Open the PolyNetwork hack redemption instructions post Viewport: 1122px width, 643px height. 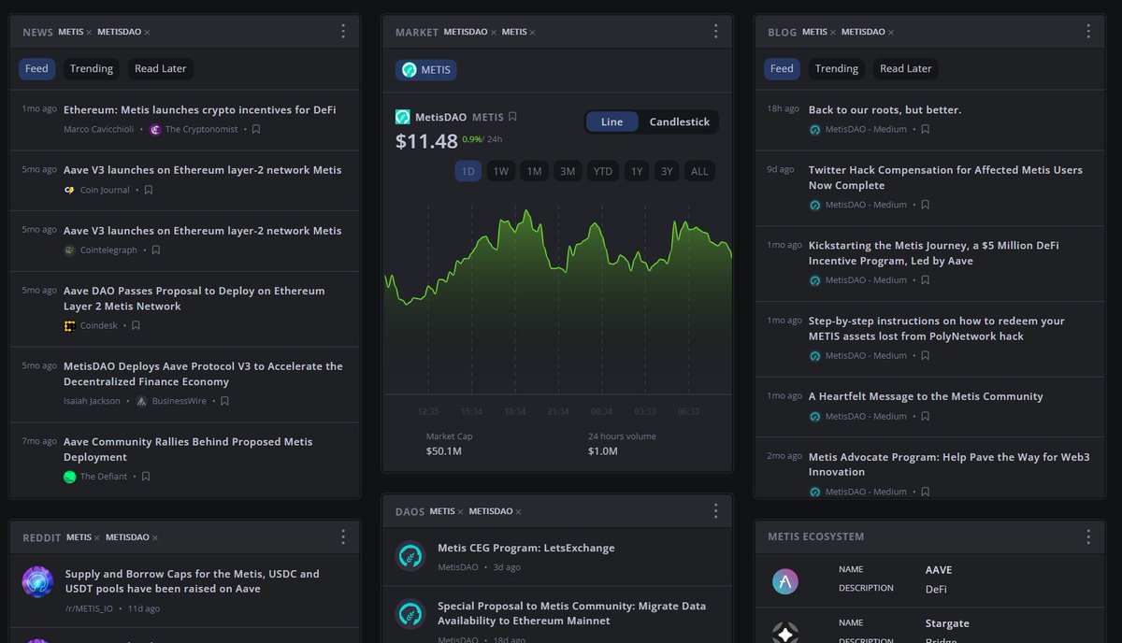937,329
